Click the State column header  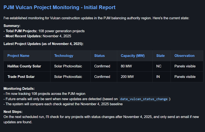(160, 56)
